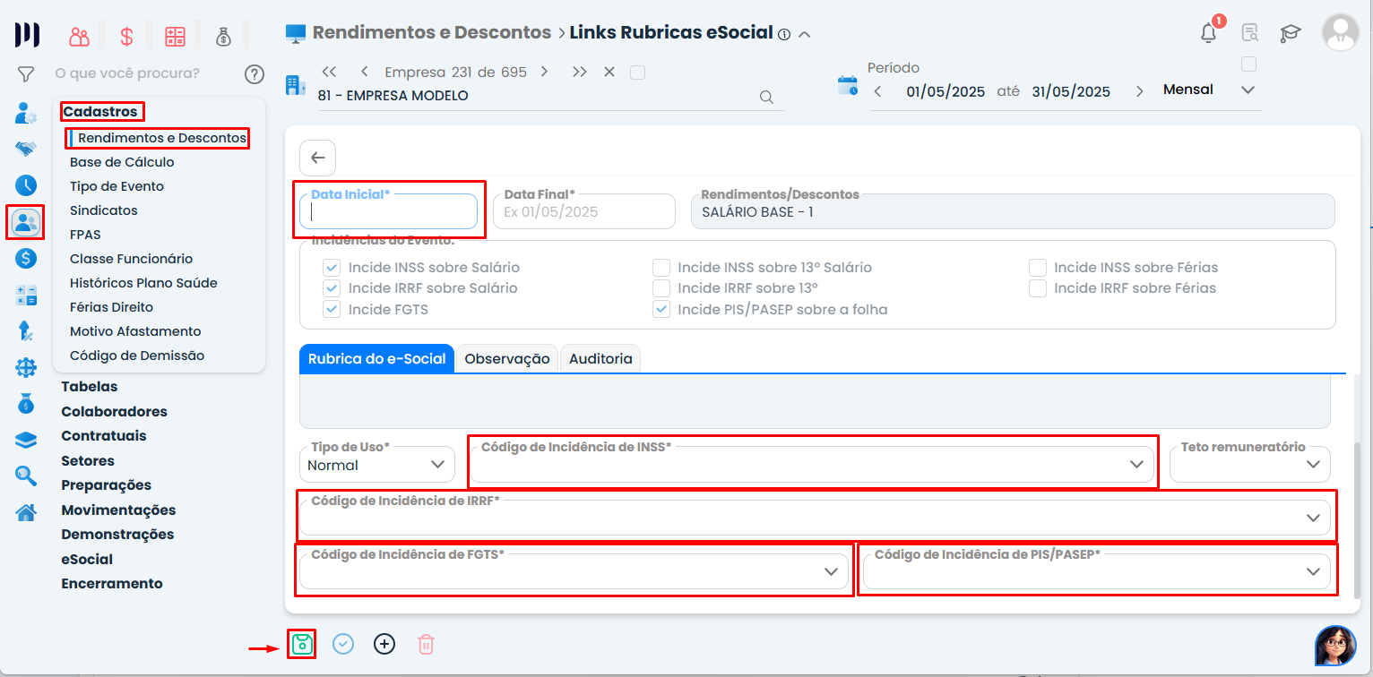Open Base de Cálculo menu item
Viewport: 1373px width, 677px height.
122,162
